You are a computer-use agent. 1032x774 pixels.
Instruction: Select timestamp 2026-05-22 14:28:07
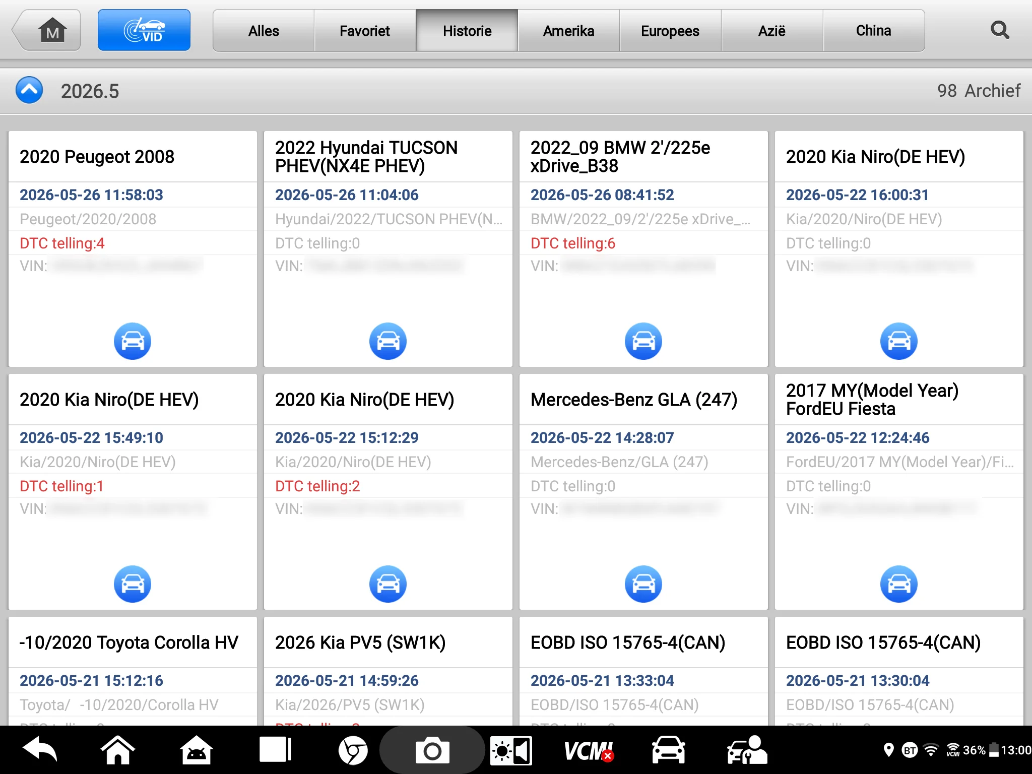click(602, 437)
